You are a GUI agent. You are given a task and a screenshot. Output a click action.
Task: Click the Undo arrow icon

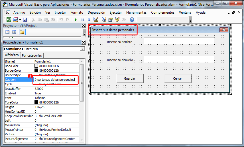tap(61, 20)
